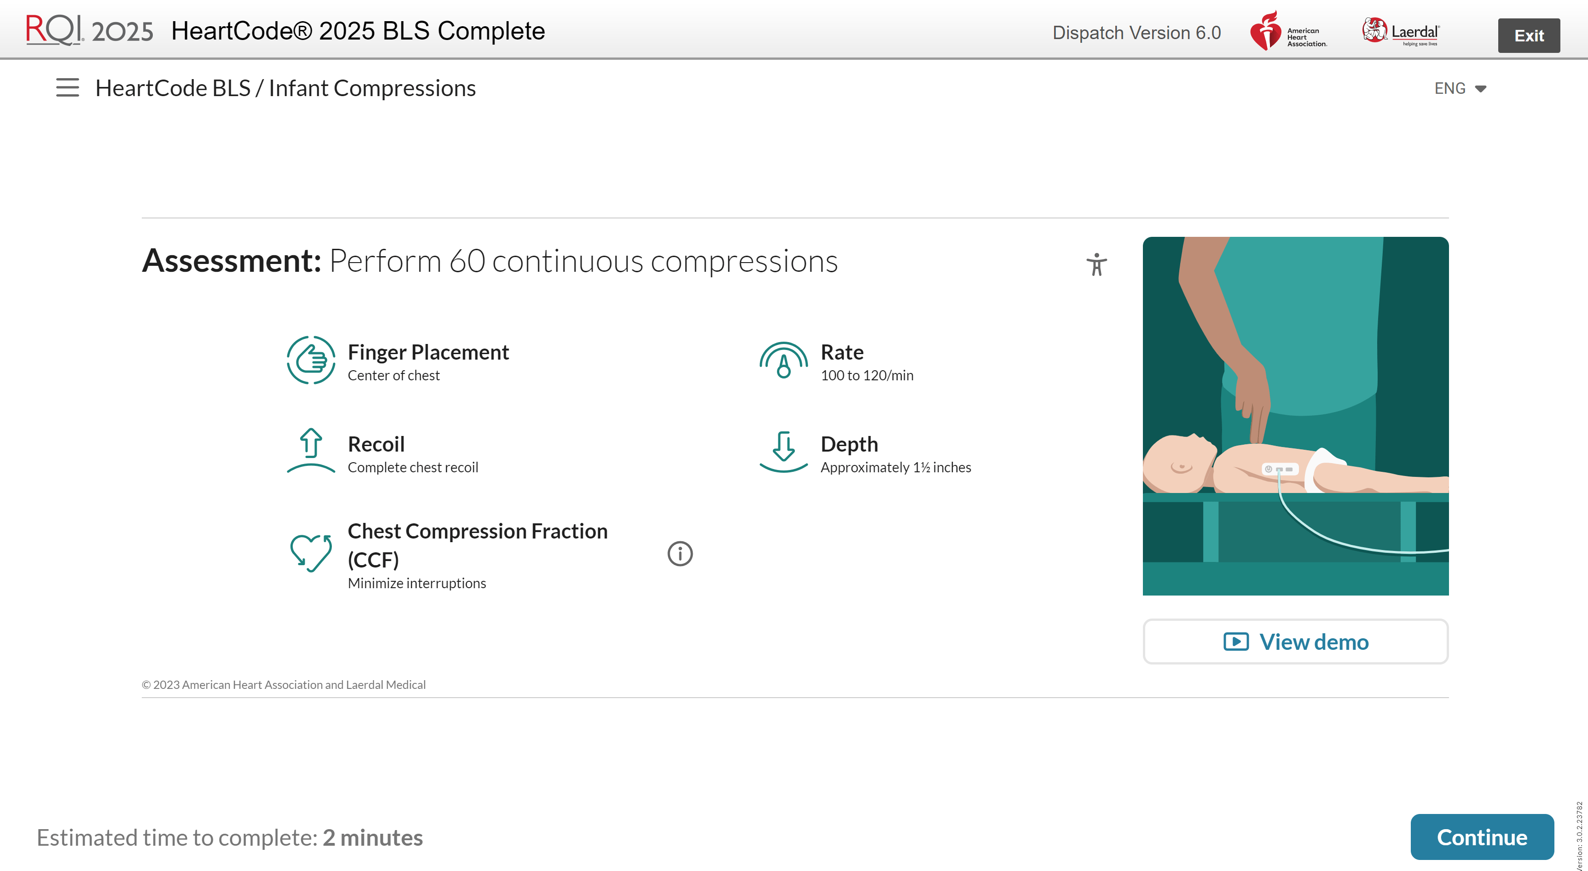Select the Rate gauge icon
This screenshot has height=871, width=1588.
[782, 360]
